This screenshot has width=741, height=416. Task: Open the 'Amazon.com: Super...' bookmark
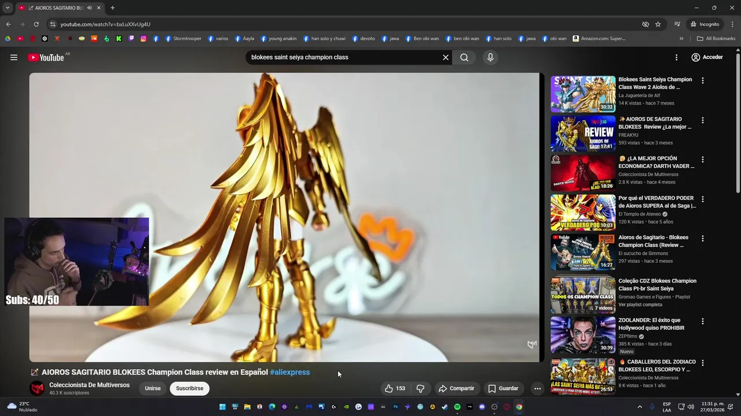599,39
